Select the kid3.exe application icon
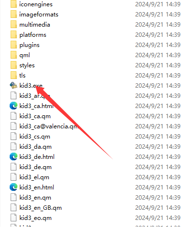This screenshot has width=196, height=234. coord(14,85)
